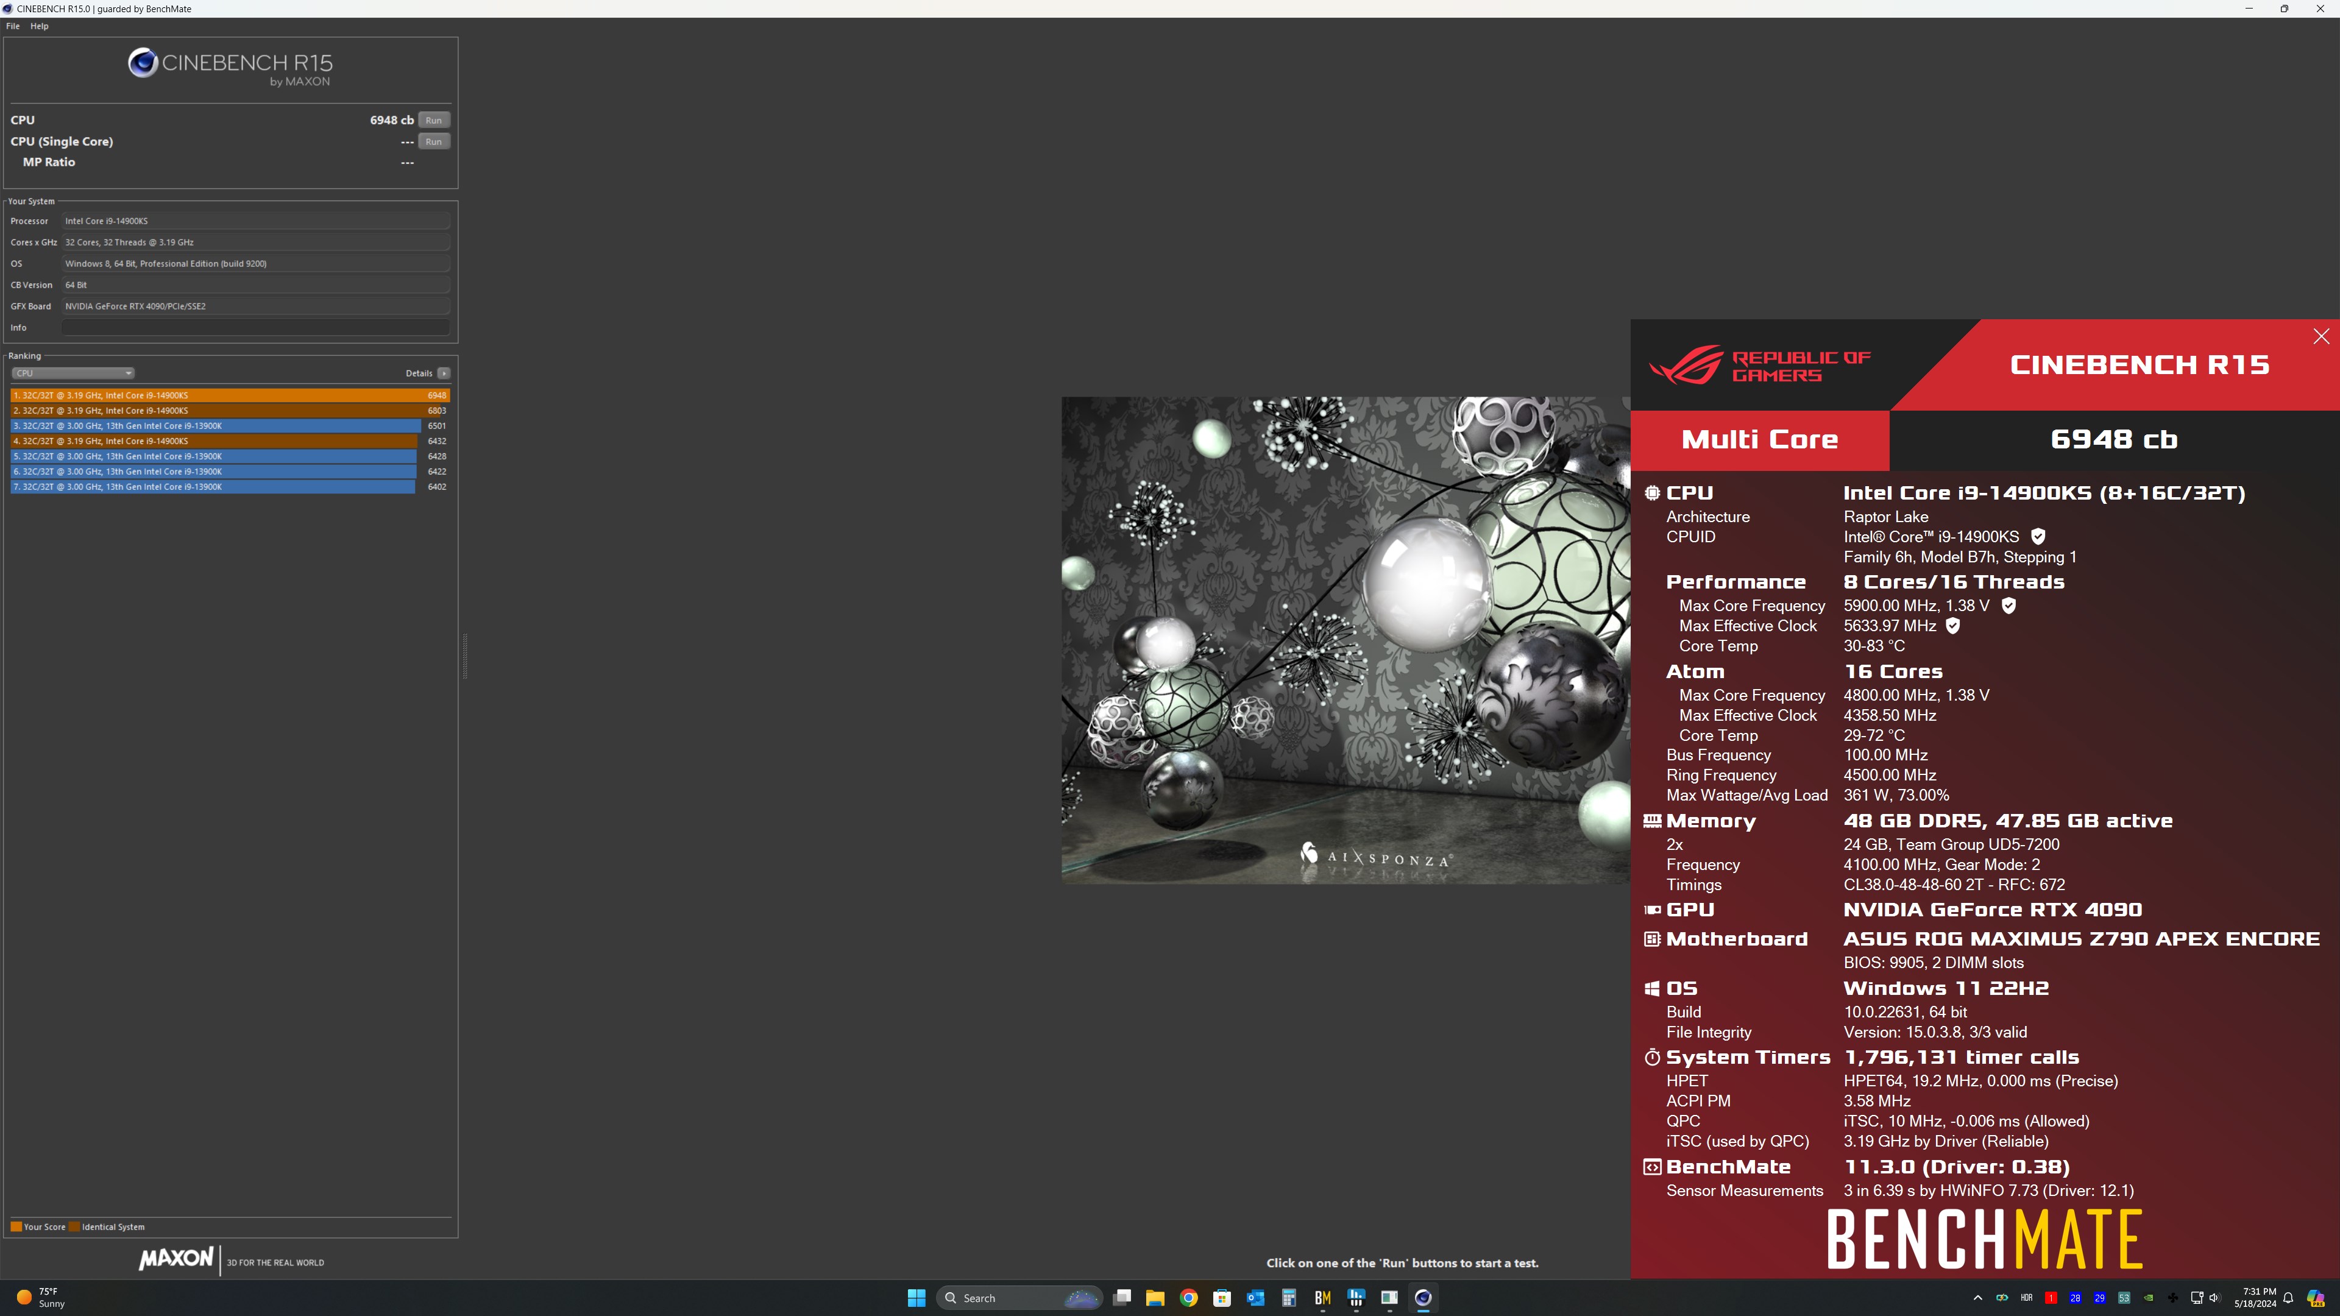Click the BenchMate logo in overlay
Screen dimensions: 2340x1316
coord(1986,1239)
